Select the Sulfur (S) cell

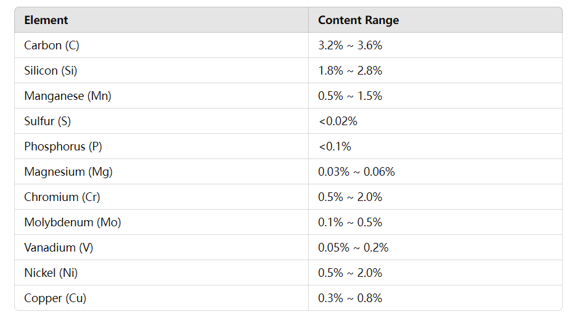click(161, 121)
